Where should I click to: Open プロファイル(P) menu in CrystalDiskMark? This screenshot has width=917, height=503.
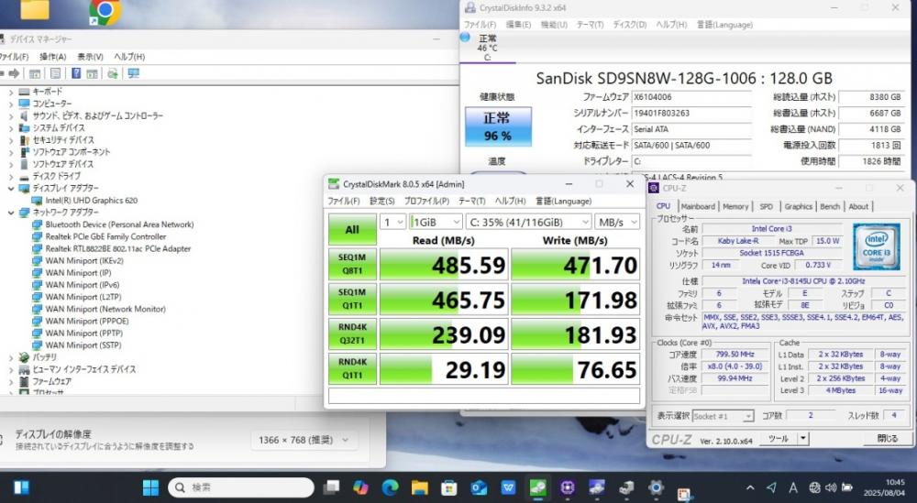[x=427, y=201]
